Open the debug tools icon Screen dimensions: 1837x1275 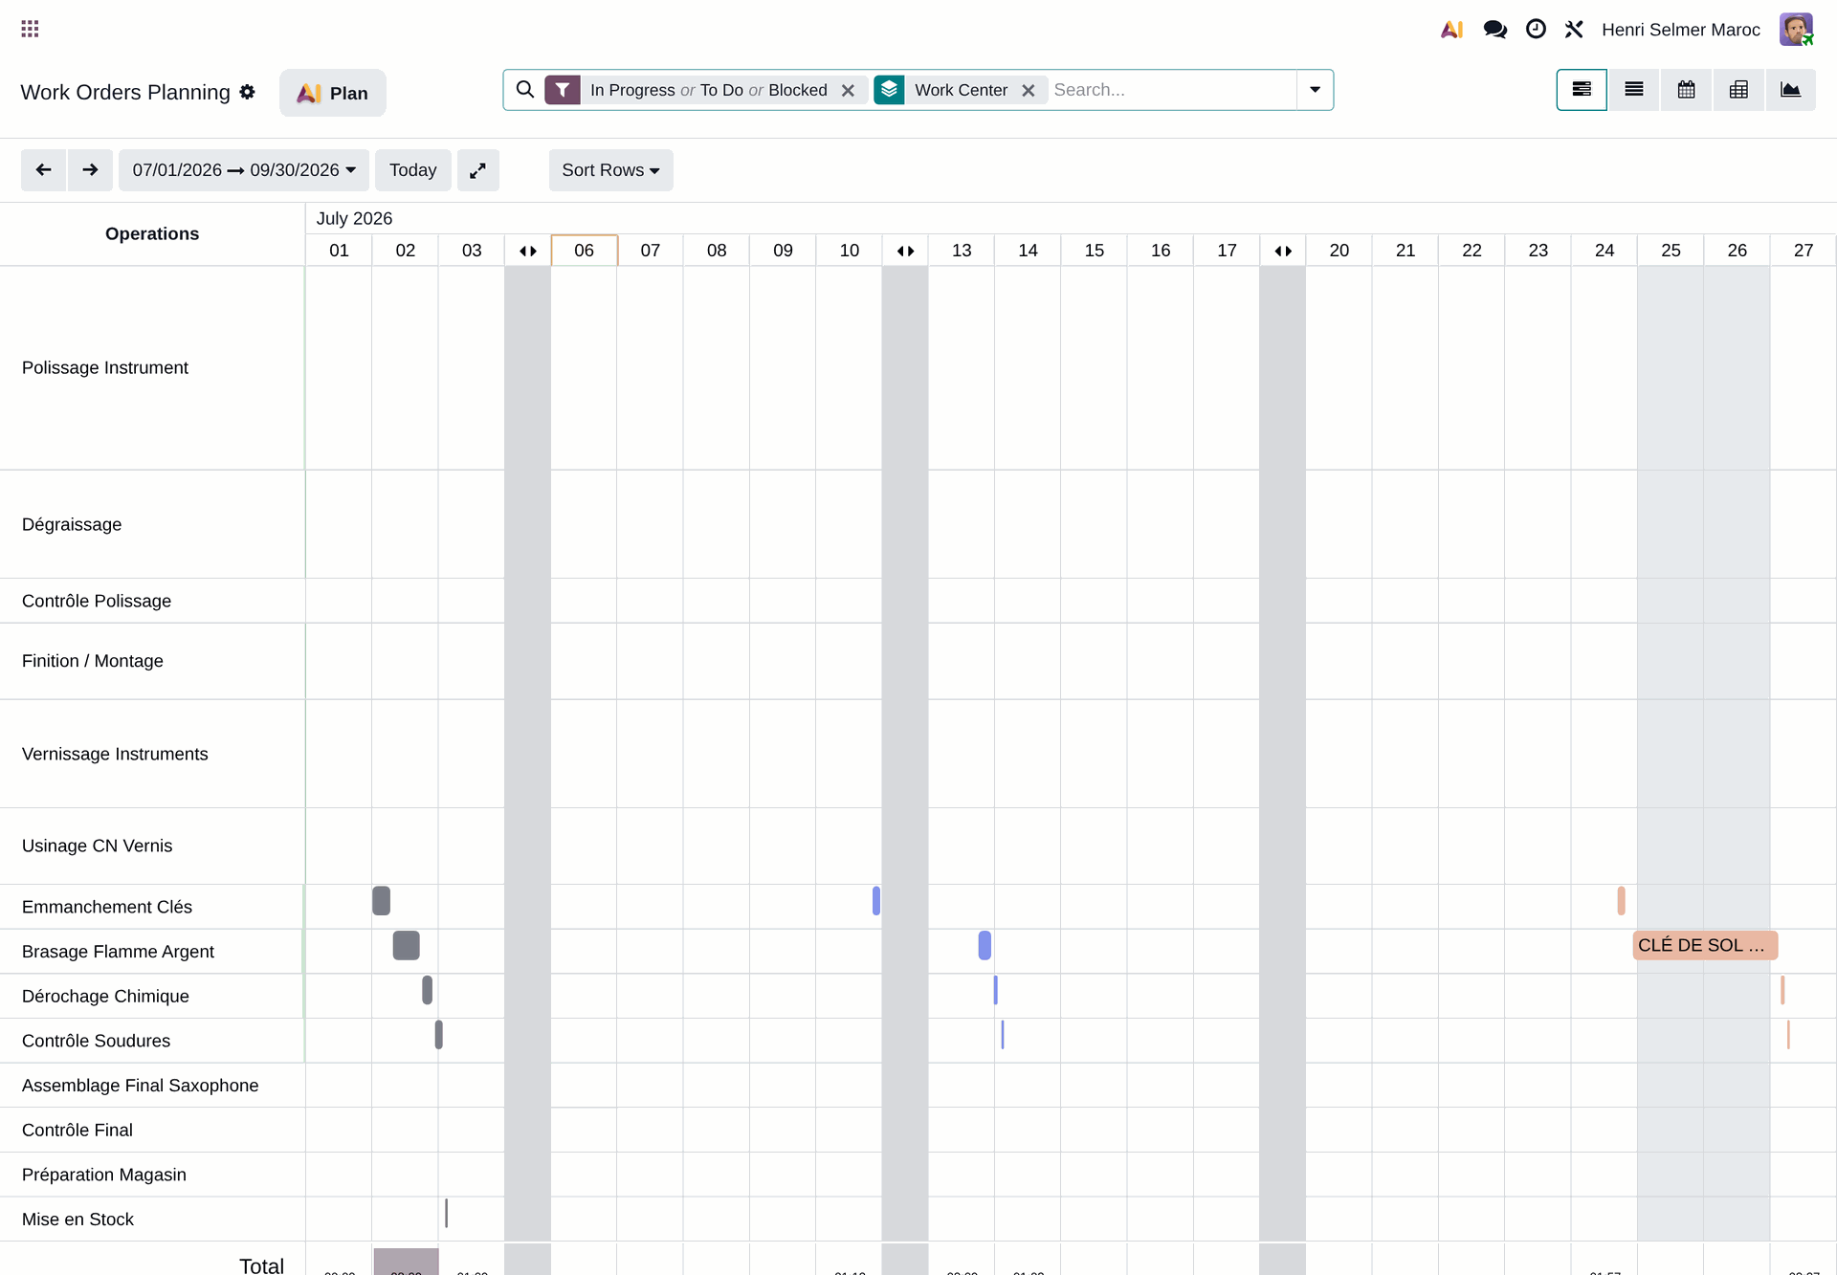(x=1574, y=30)
